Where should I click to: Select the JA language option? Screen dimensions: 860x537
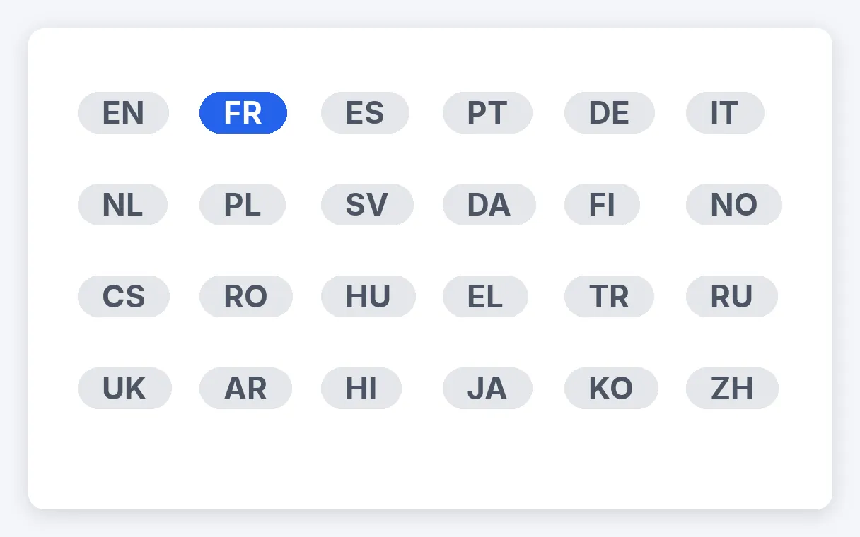(487, 388)
